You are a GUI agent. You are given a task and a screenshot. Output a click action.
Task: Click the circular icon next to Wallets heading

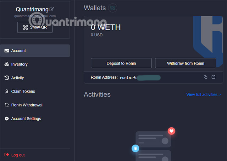coord(113,7)
